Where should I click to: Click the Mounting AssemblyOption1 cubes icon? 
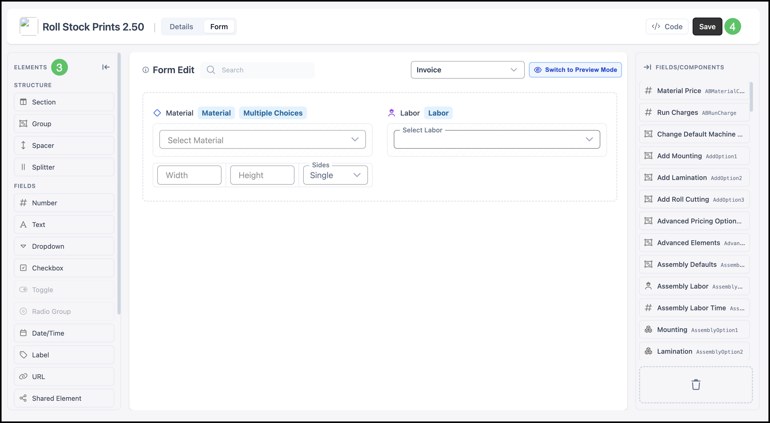[x=648, y=329]
